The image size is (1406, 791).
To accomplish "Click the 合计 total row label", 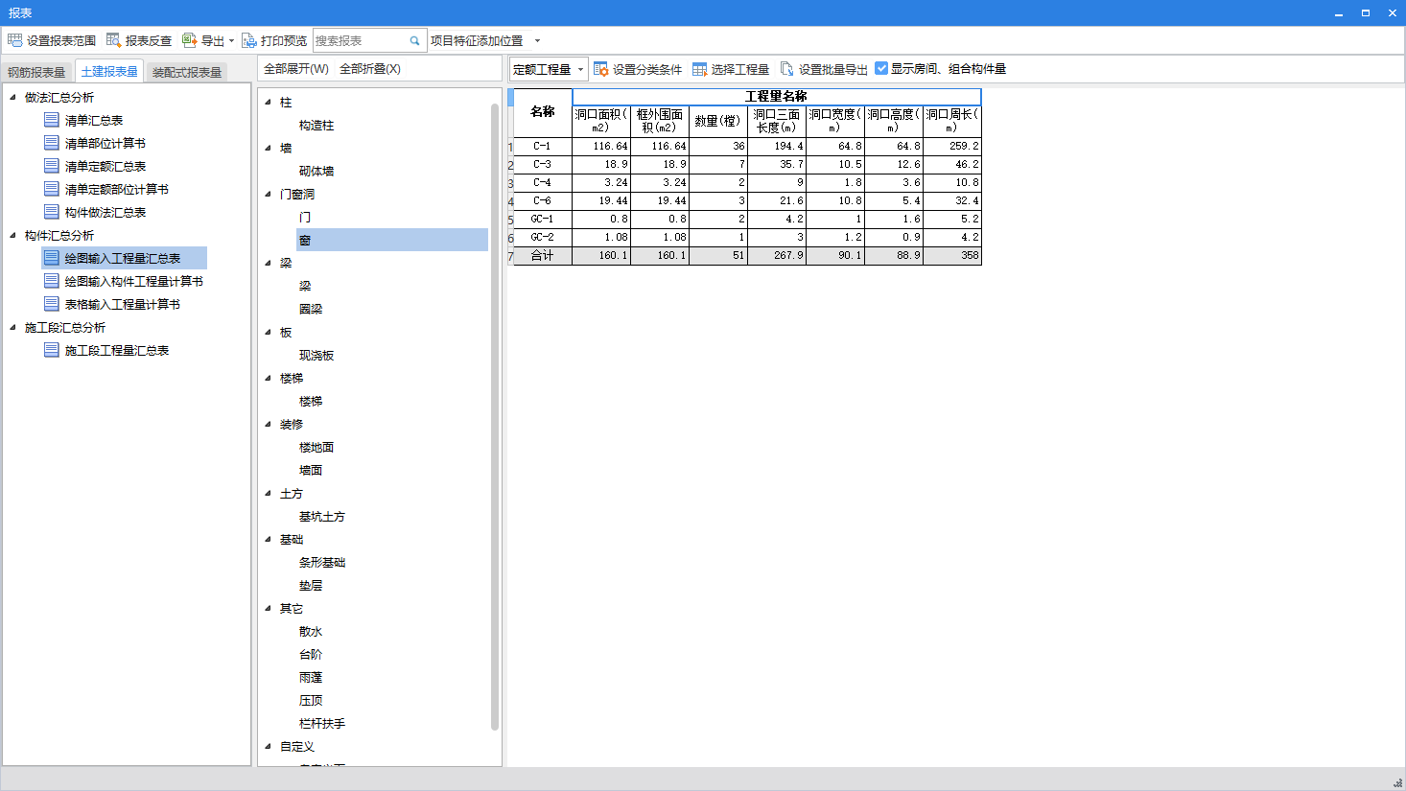I will (543, 255).
